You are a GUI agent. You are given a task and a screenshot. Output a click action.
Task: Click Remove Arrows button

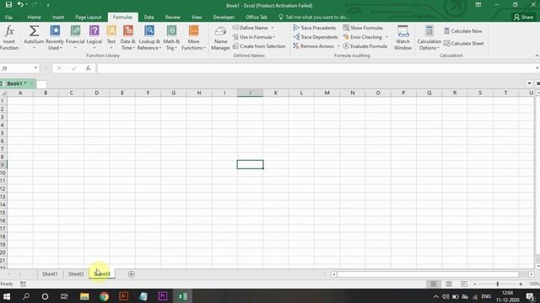pos(314,46)
